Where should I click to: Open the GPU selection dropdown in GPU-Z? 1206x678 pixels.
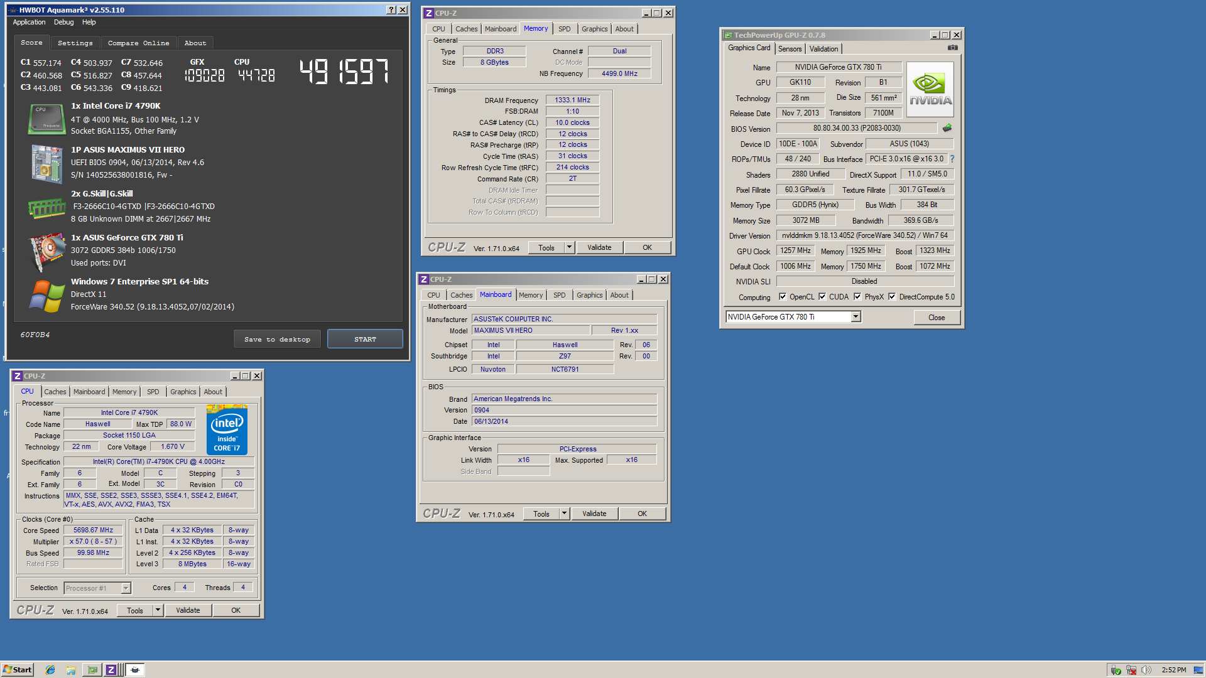[856, 317]
